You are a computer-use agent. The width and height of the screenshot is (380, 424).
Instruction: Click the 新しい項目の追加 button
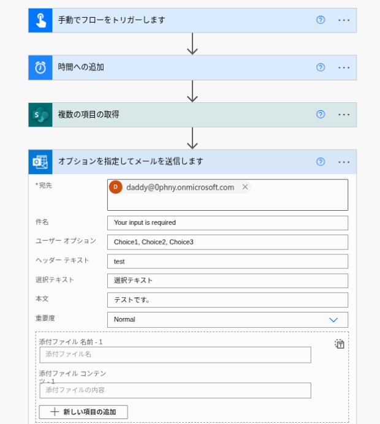(83, 412)
